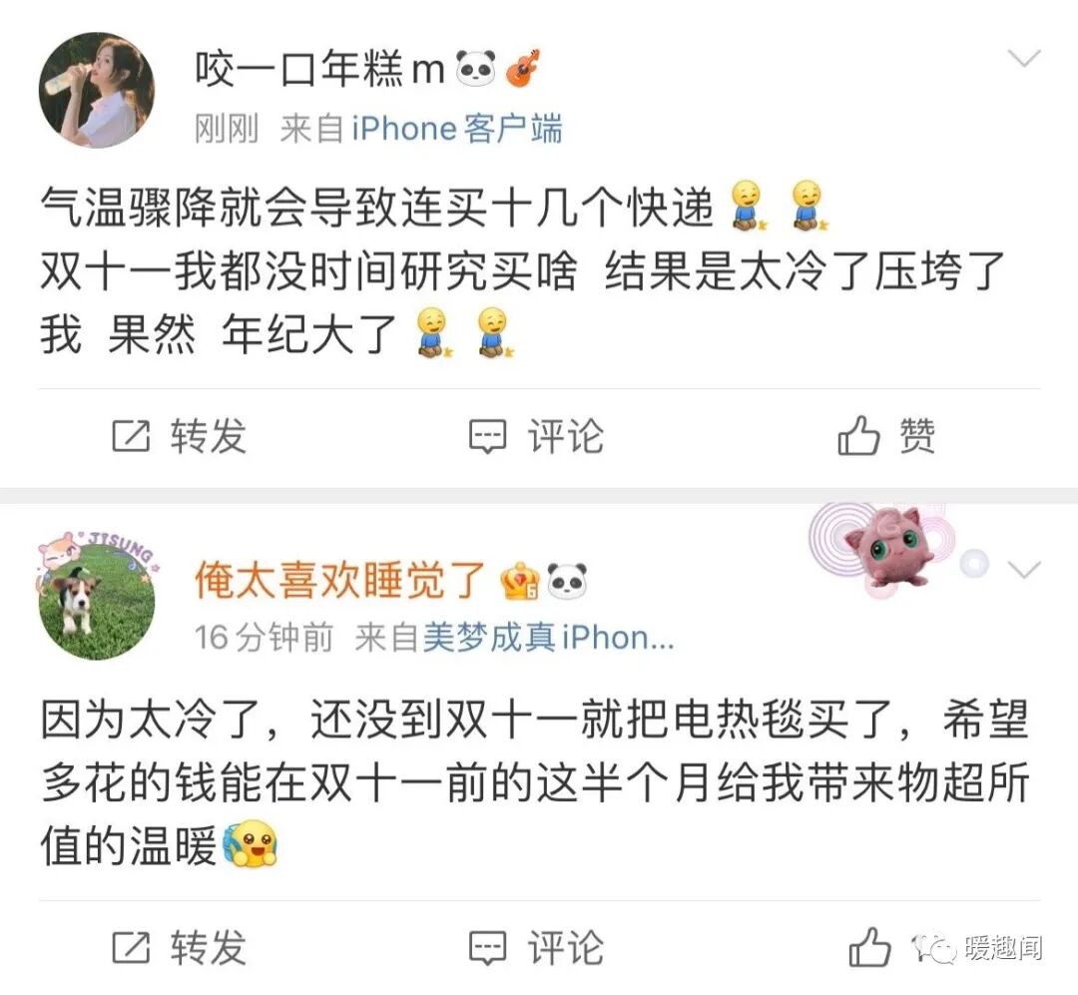Comment on the first post via 评论
Viewport: 1078px width, 995px height.
[536, 436]
